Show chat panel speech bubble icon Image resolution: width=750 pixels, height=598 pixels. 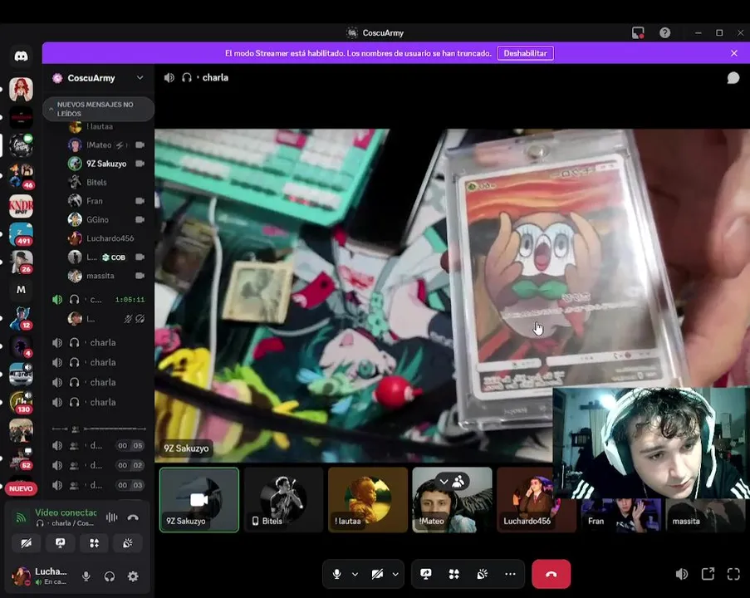click(x=733, y=78)
